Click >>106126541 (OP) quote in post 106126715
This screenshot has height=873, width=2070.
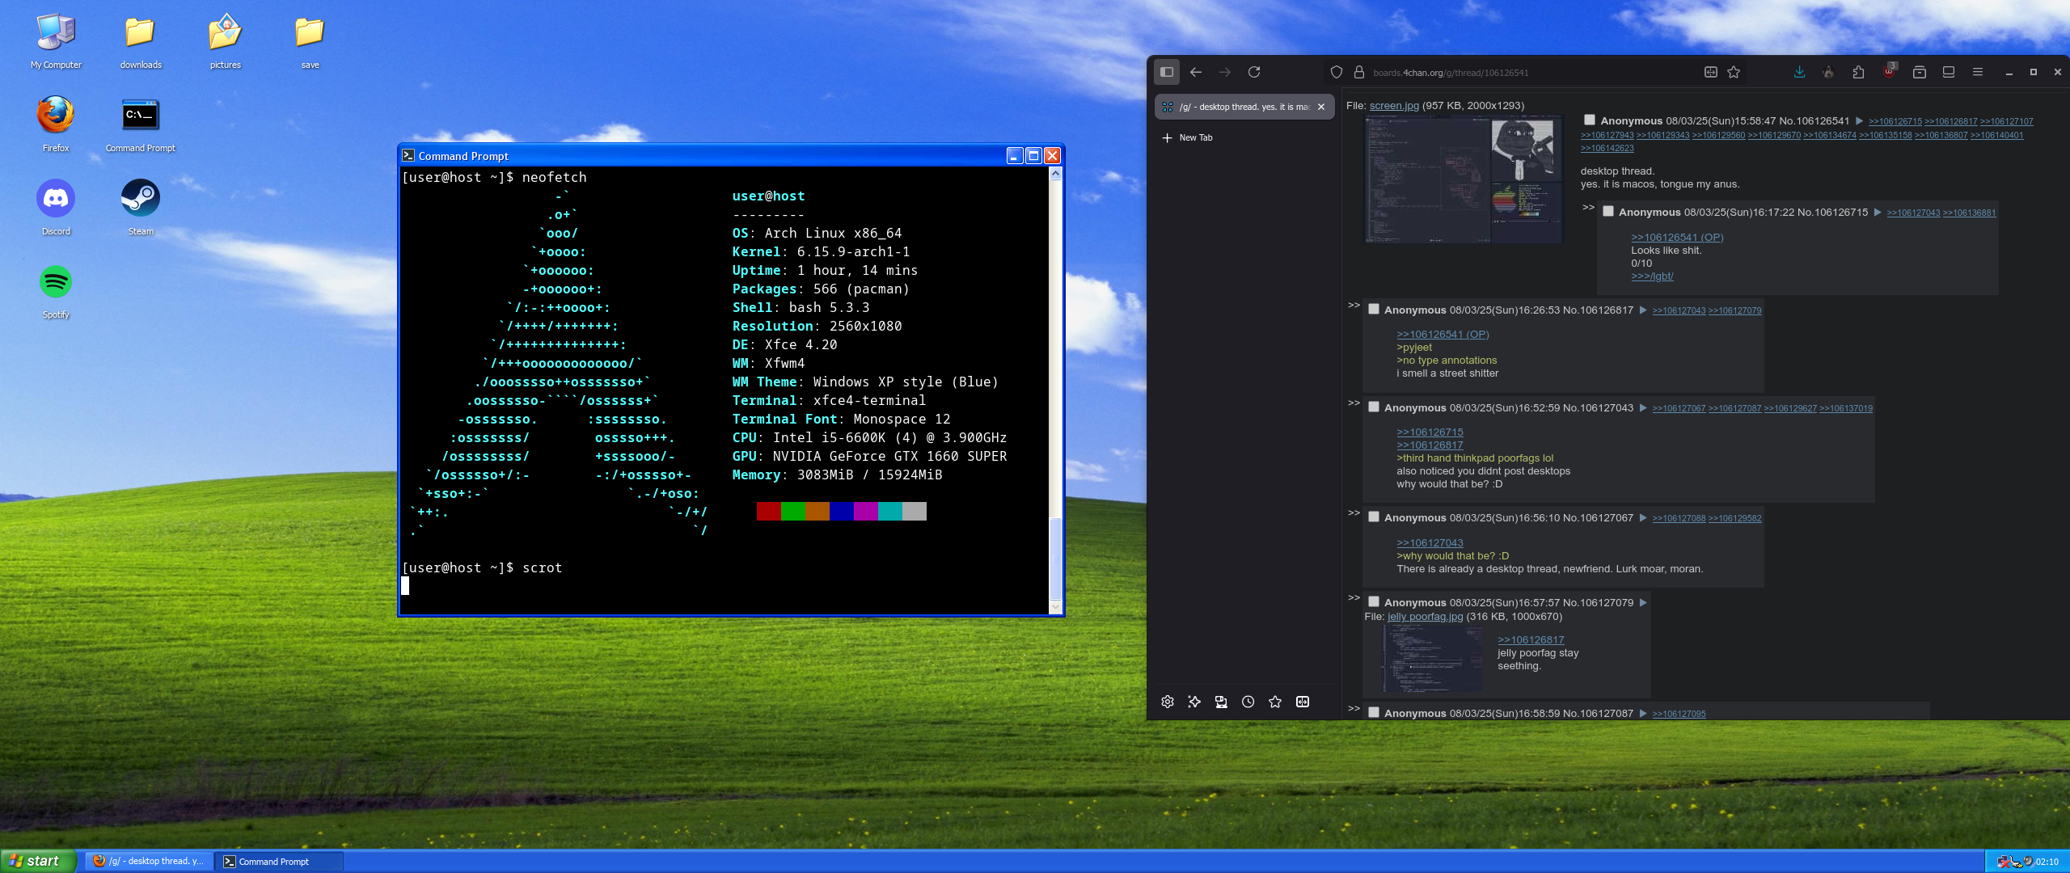pyautogui.click(x=1677, y=238)
